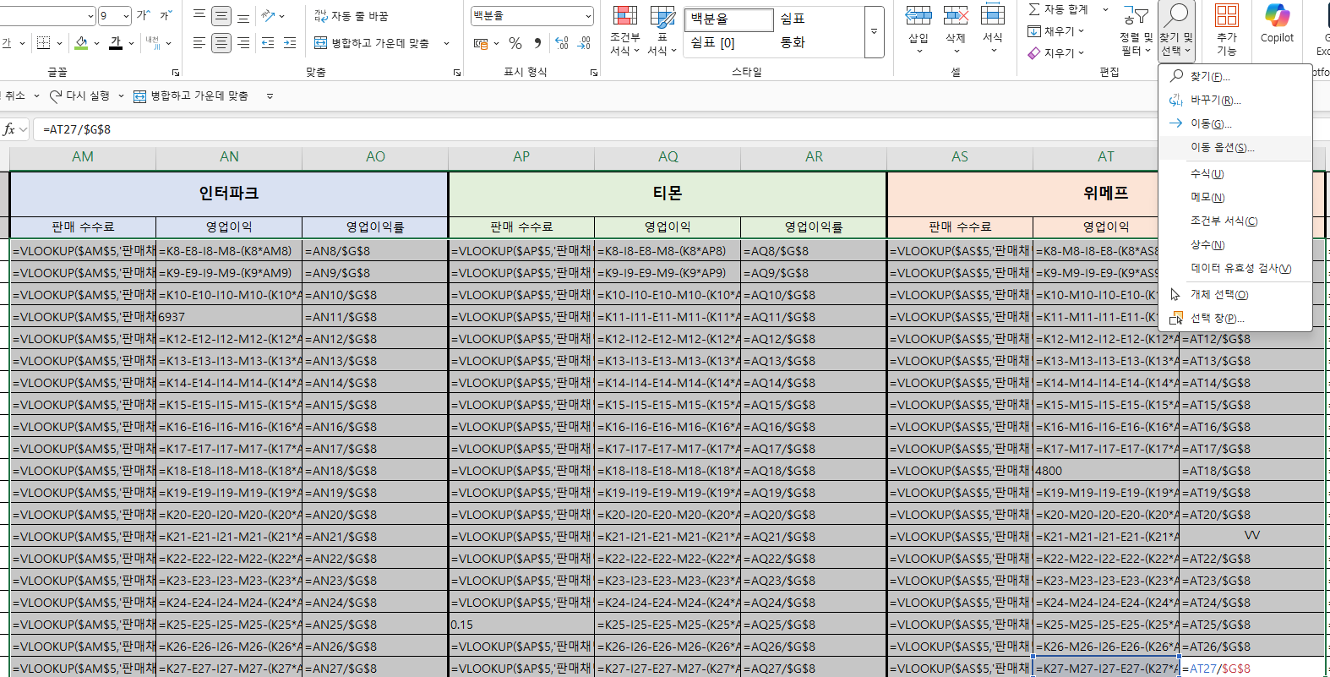The width and height of the screenshot is (1330, 677).
Task: Select the 쉼표 [0] cell style
Action: coord(713,42)
